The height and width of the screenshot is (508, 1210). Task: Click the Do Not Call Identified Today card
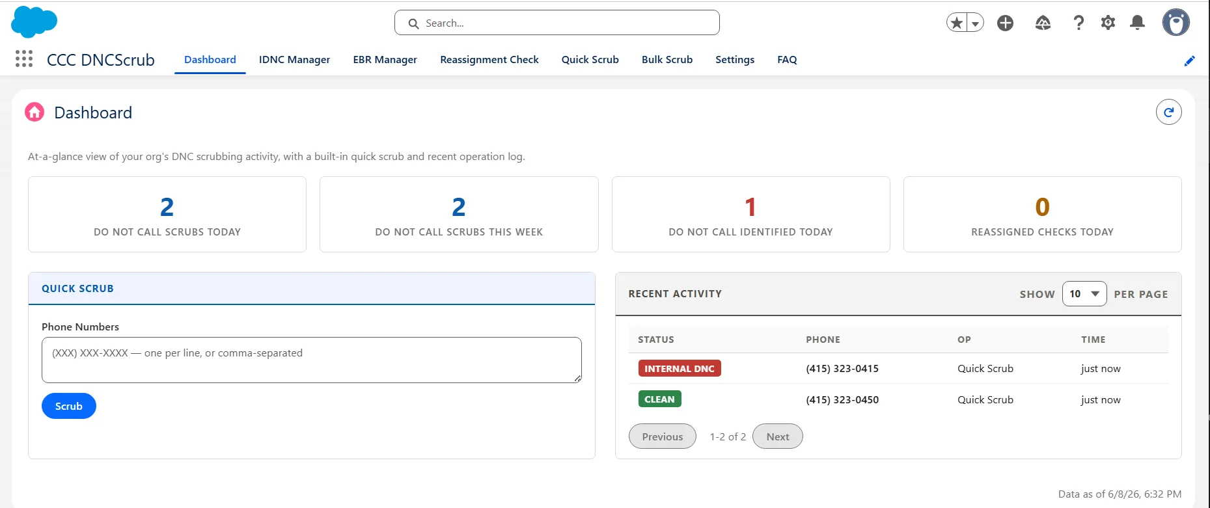coord(750,214)
